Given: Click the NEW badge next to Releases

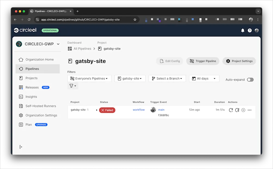Looking at the screenshot, I should [46, 87].
